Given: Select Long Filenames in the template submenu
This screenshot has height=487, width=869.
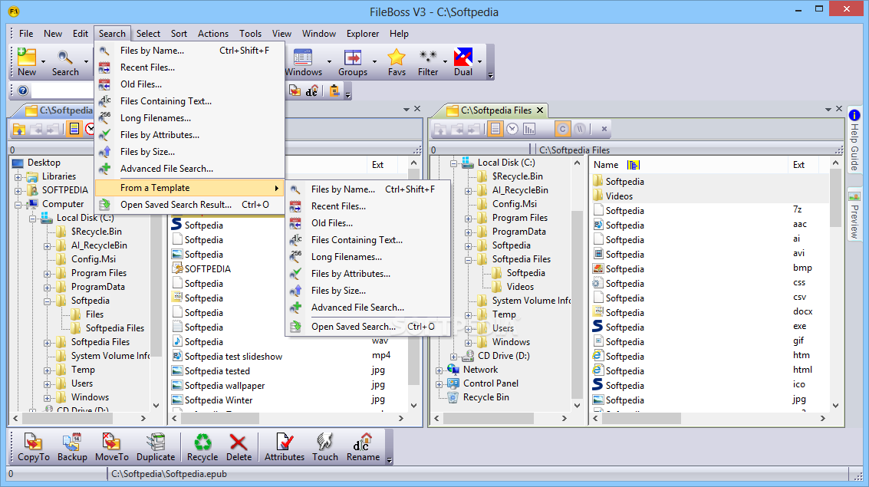Looking at the screenshot, I should click(x=367, y=256).
